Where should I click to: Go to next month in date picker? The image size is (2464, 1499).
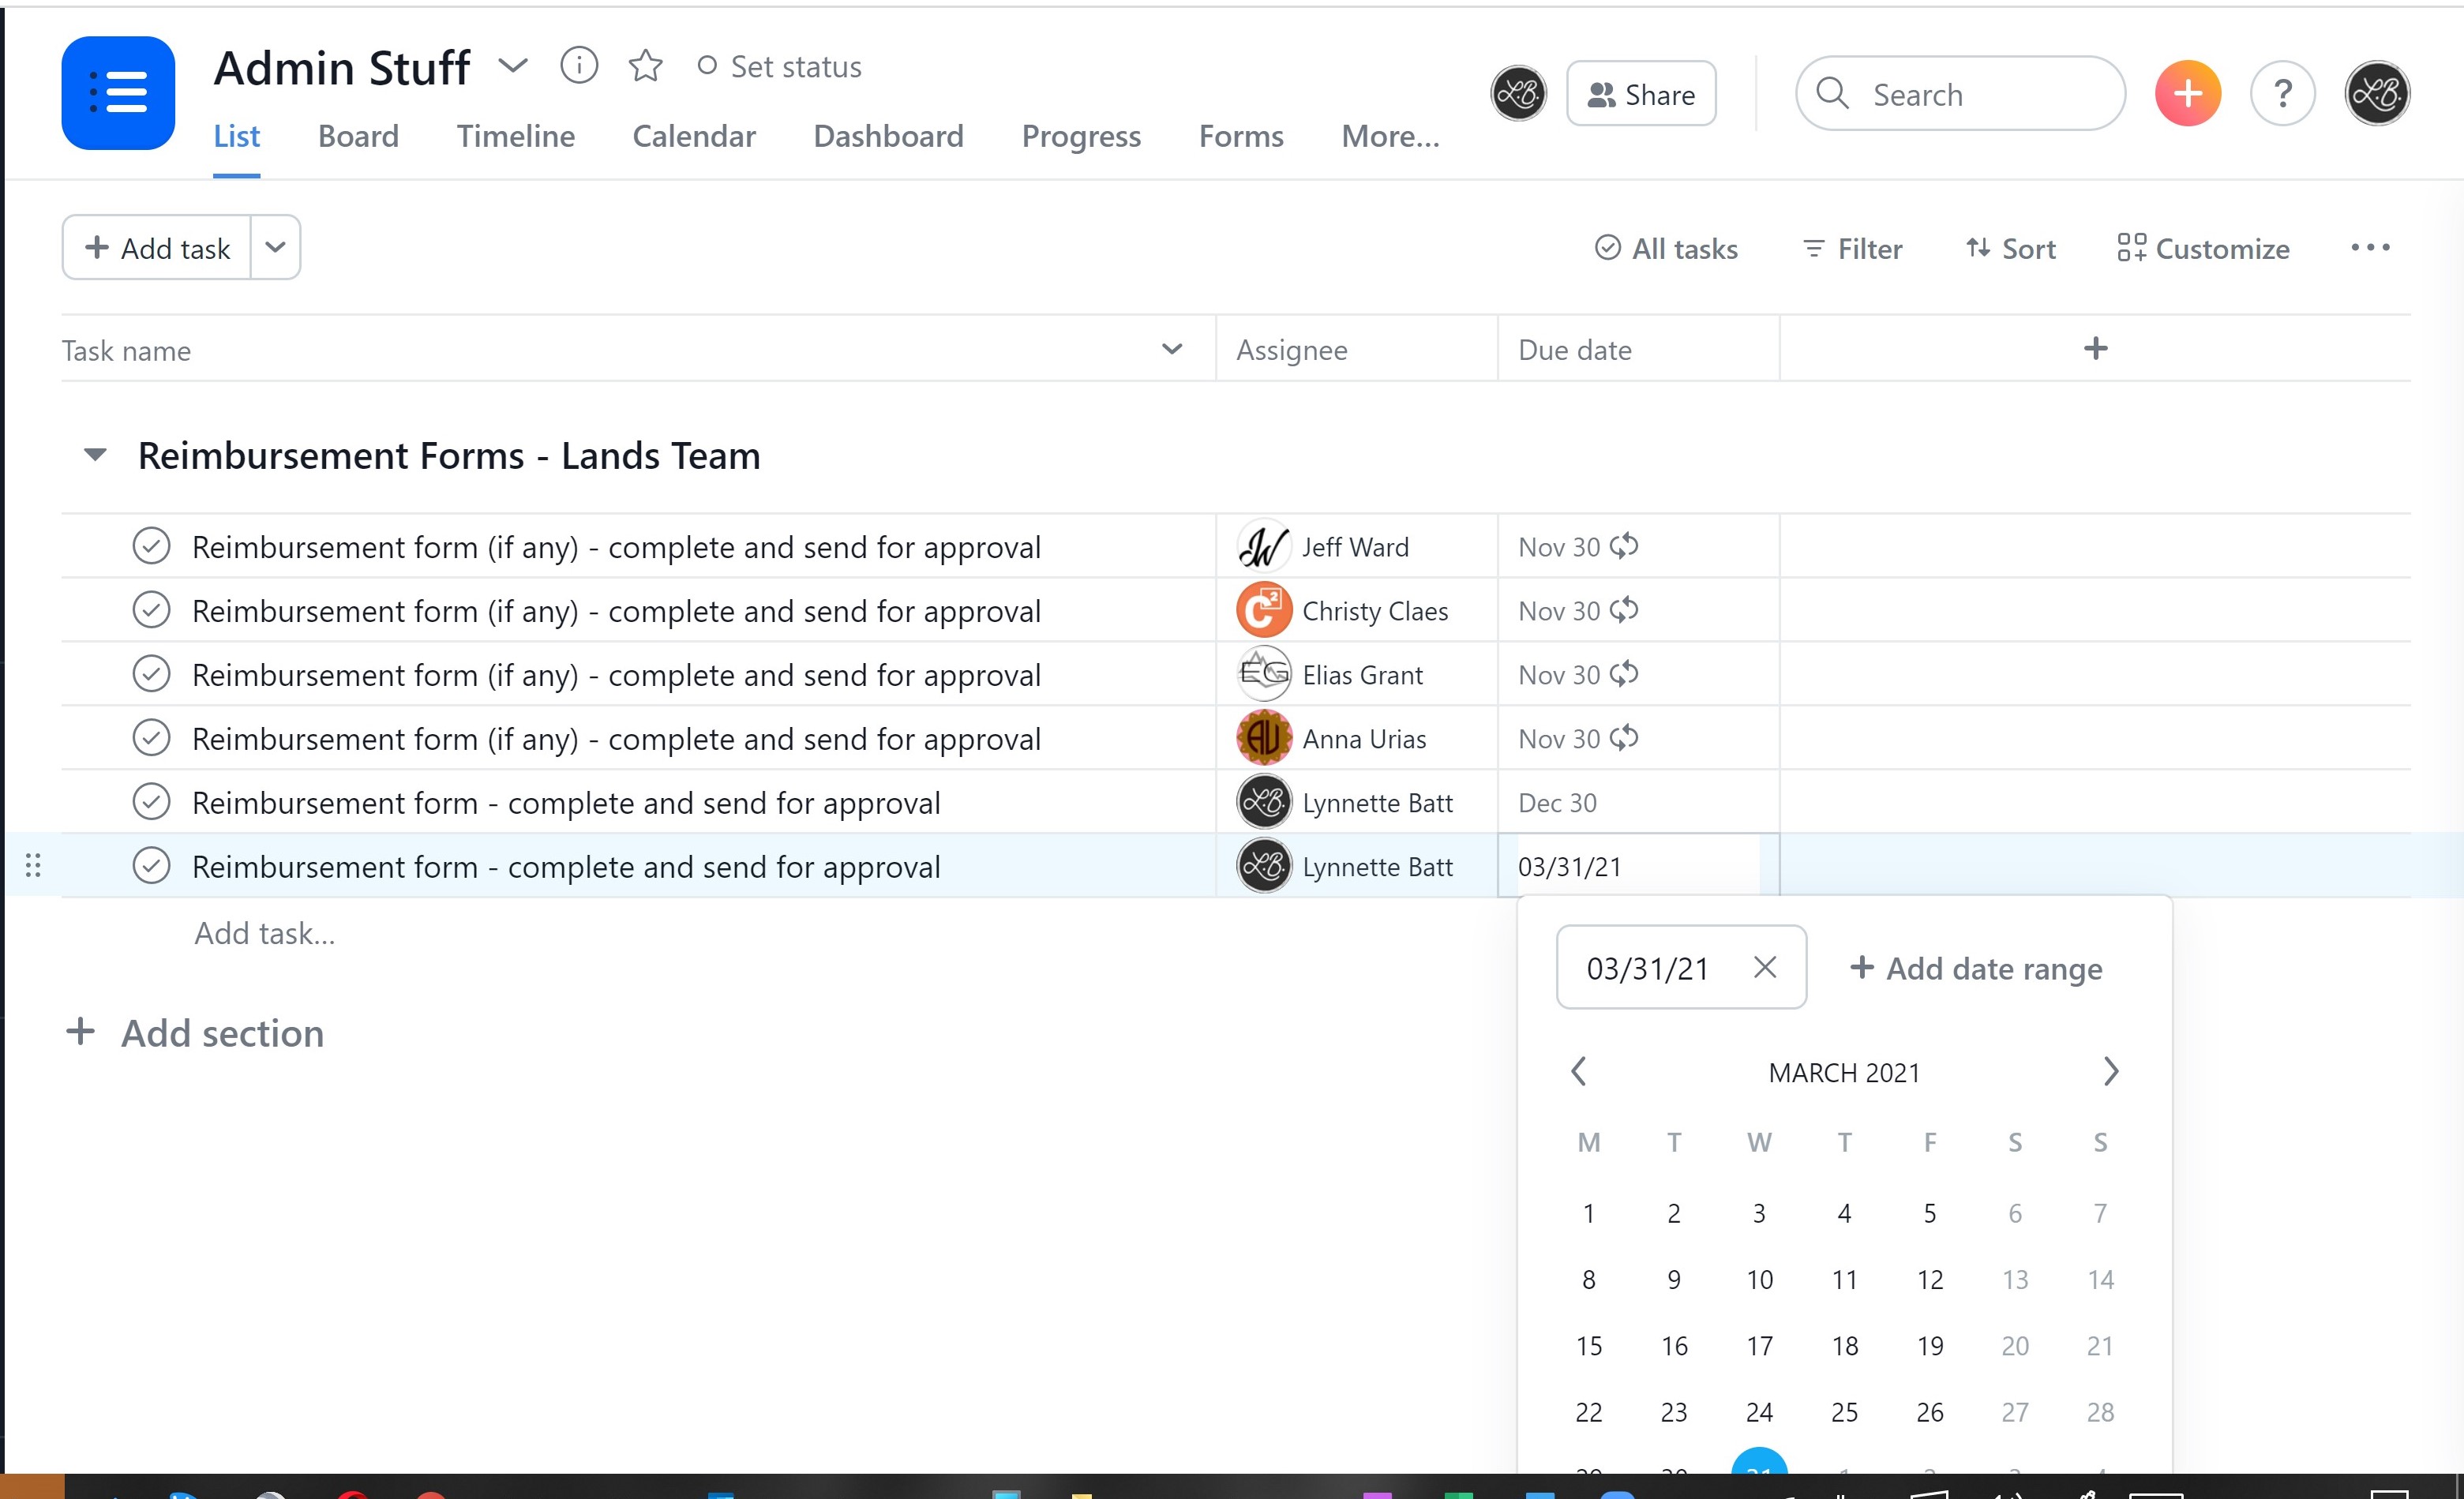pos(2110,1072)
